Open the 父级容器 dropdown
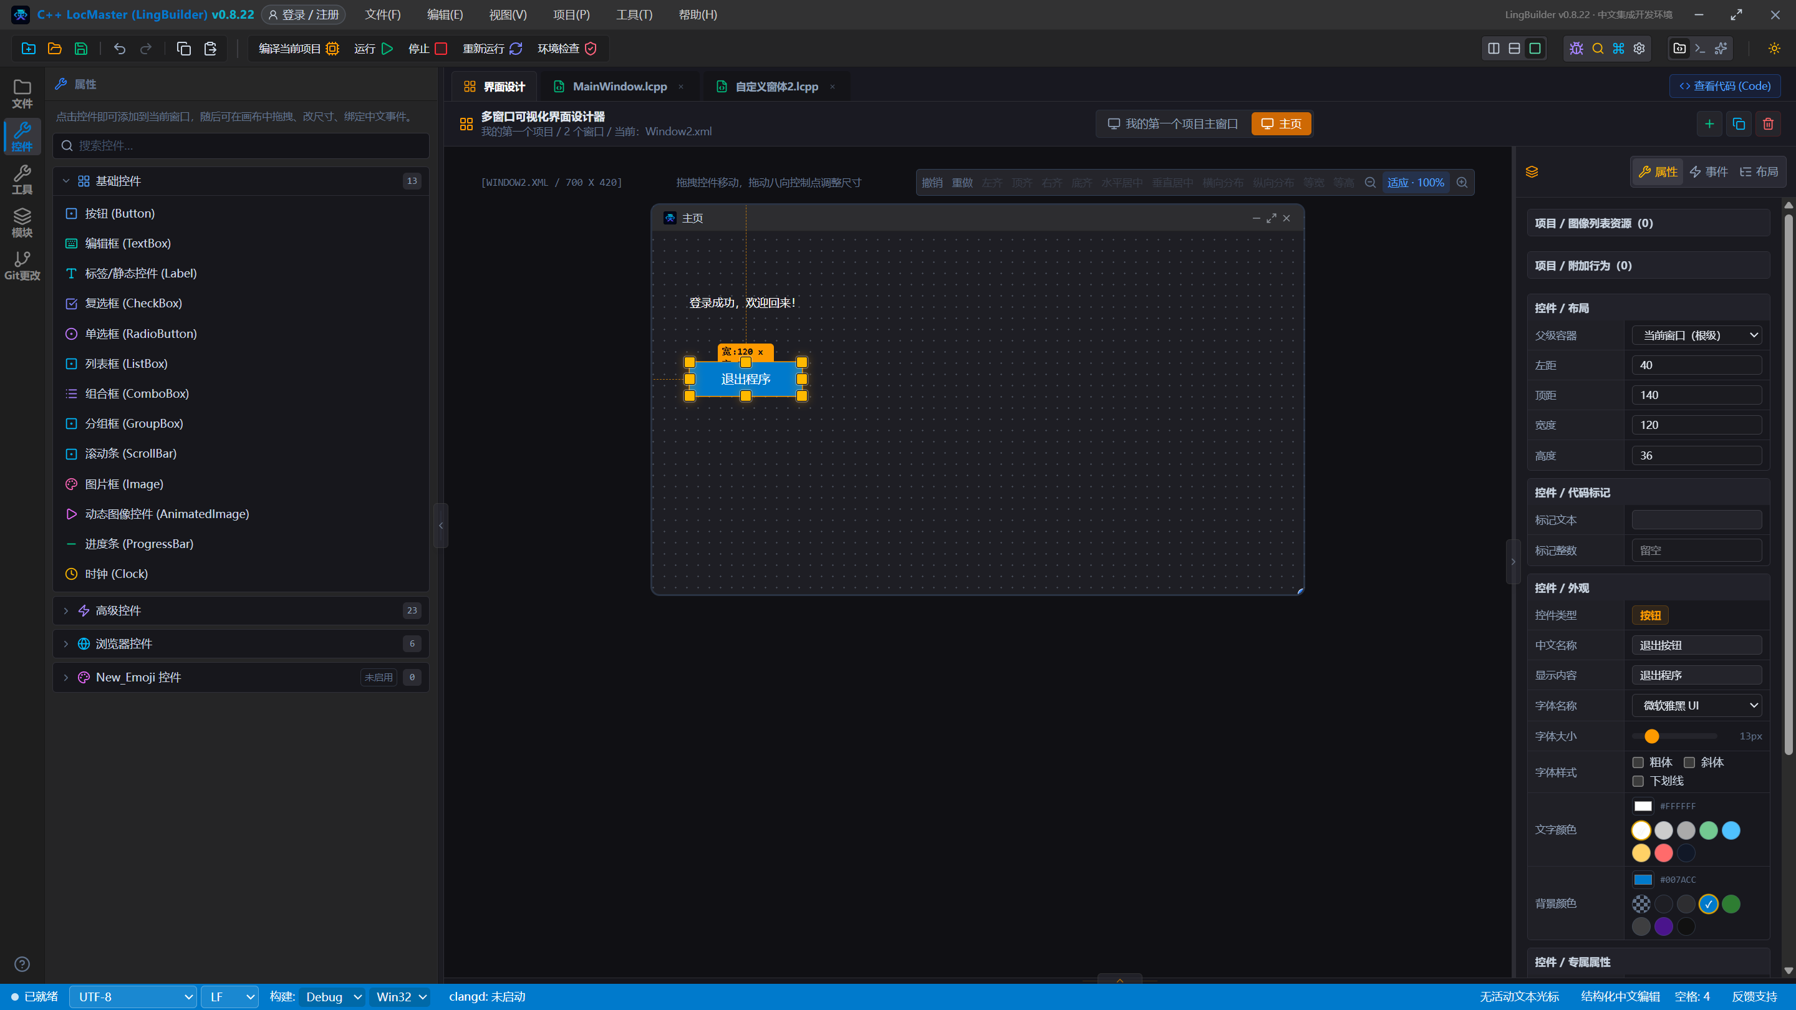1796x1010 pixels. (x=1696, y=335)
